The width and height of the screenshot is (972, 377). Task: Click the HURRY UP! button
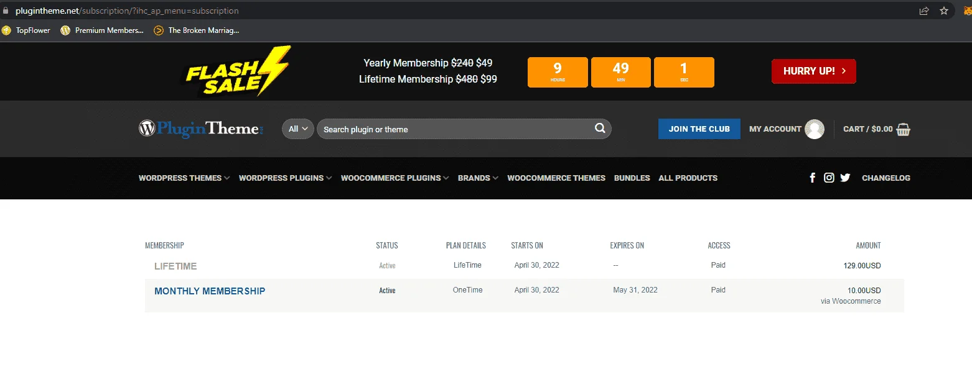[x=814, y=71]
